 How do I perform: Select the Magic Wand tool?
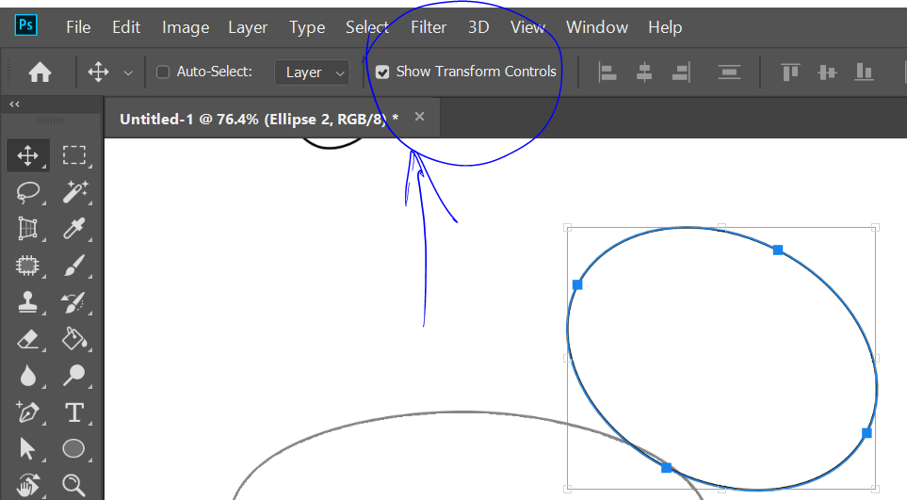coord(74,192)
